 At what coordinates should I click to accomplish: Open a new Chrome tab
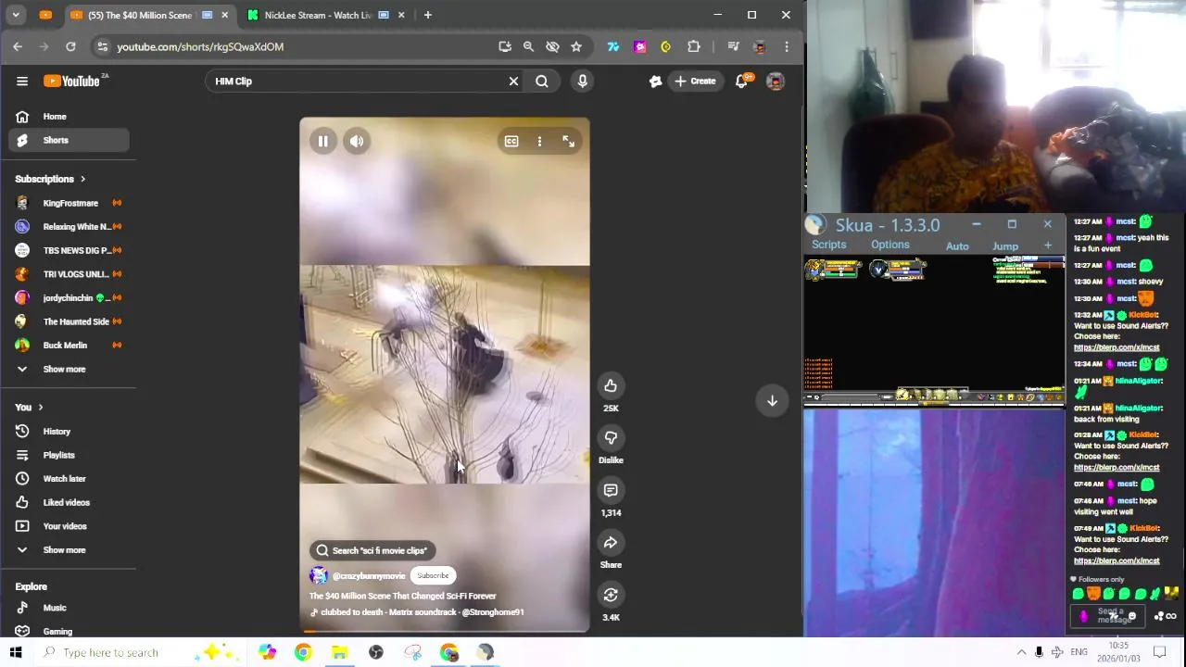pos(427,15)
